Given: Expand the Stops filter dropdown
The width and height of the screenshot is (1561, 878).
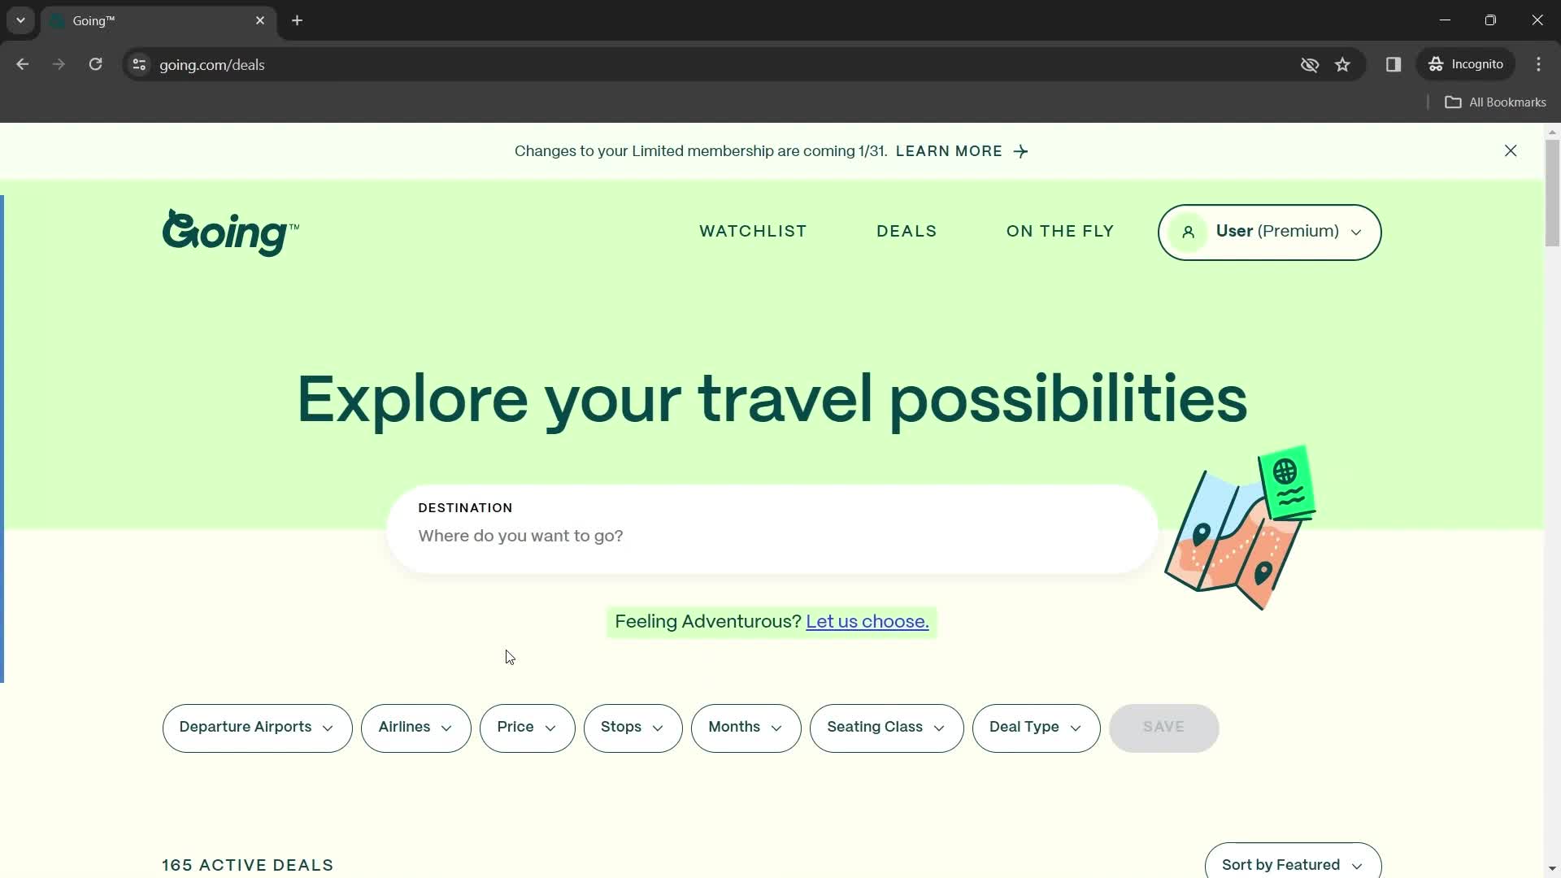Looking at the screenshot, I should [633, 727].
